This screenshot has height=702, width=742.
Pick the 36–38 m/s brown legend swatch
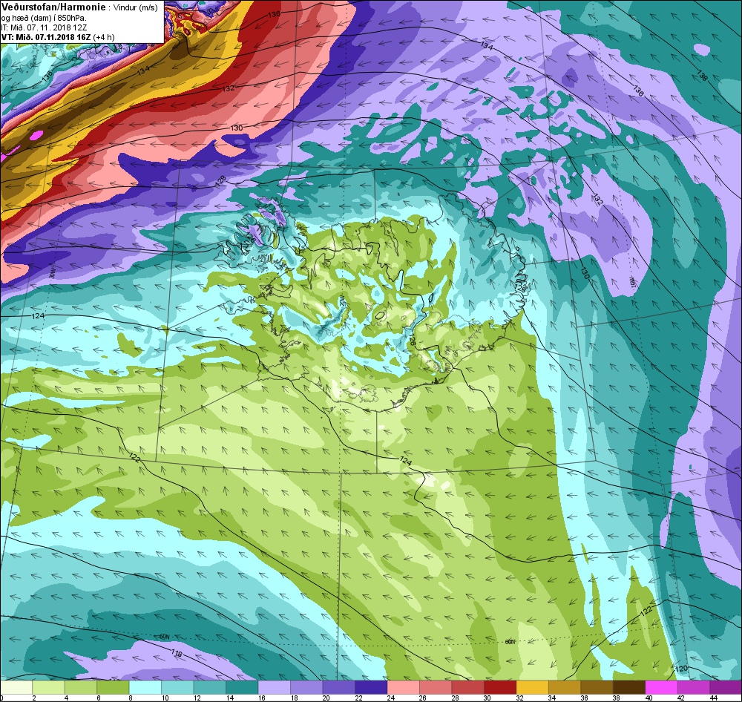click(597, 687)
